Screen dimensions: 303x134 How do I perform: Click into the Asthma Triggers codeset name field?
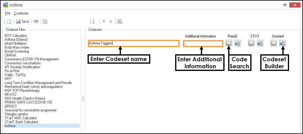(x=133, y=43)
